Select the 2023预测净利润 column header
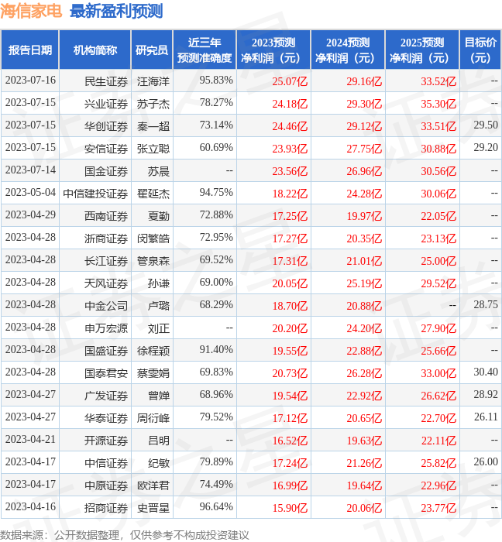 tap(273, 50)
